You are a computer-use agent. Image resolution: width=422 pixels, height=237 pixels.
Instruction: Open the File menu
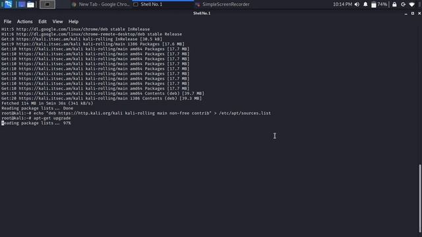click(x=7, y=22)
